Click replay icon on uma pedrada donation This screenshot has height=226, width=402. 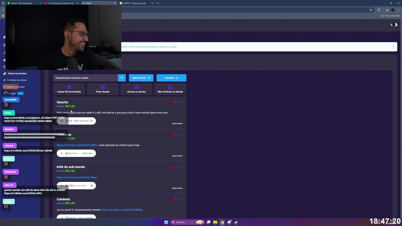[176, 134]
